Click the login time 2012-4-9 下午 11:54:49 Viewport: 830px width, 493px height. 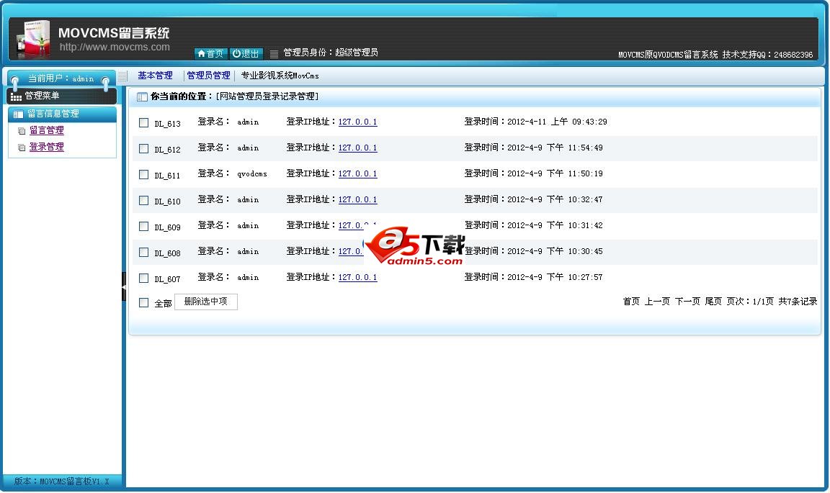tap(555, 148)
